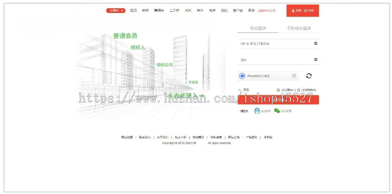The height and width of the screenshot is (194, 392).
Task: Click the QQ penguin login icon
Action: 257,111
